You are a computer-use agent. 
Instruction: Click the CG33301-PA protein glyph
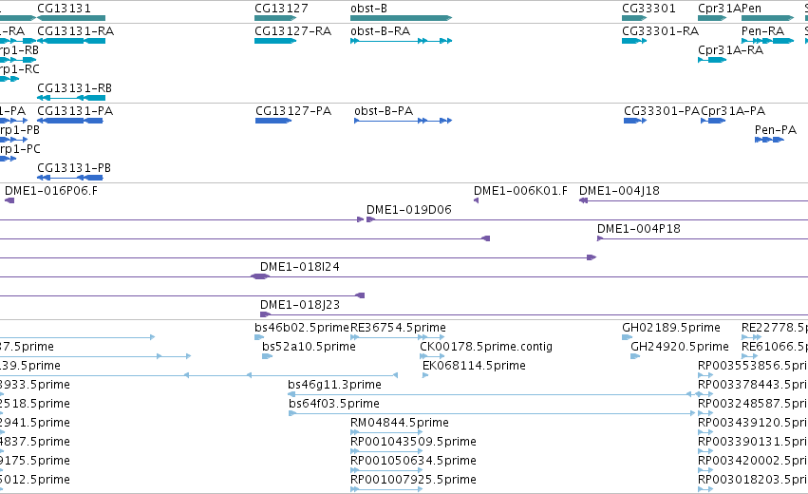pos(635,121)
